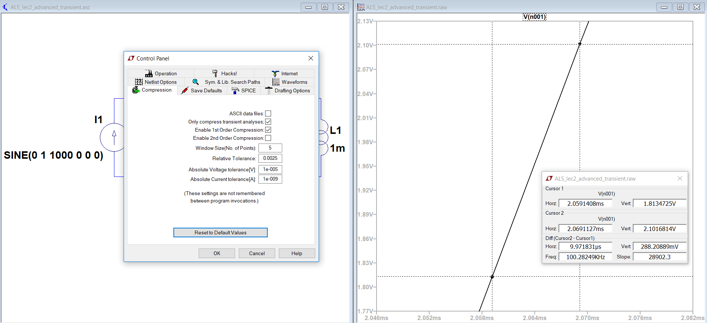Open the Operation tab factory icon
The width and height of the screenshot is (707, 323).
[149, 73]
